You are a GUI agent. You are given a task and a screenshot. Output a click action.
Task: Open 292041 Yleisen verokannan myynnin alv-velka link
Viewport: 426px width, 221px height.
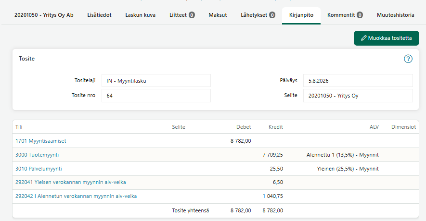tap(71, 182)
